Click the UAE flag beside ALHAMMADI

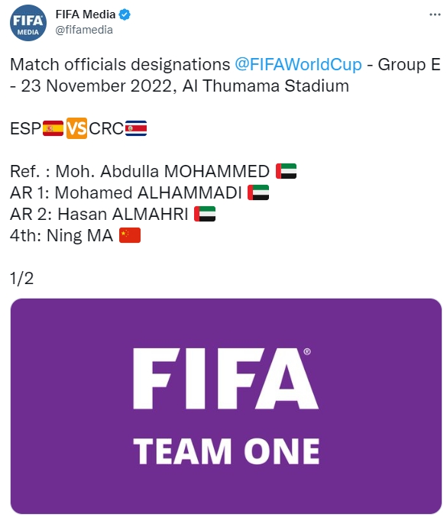258,192
